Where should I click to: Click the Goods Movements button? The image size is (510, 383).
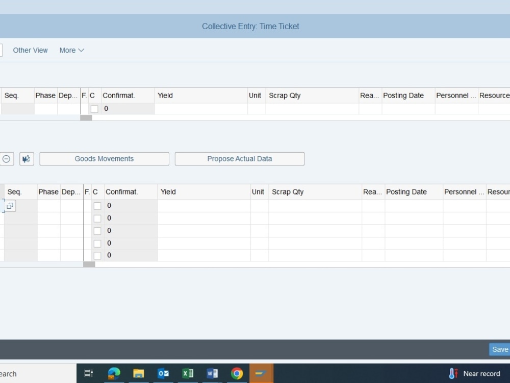click(104, 159)
